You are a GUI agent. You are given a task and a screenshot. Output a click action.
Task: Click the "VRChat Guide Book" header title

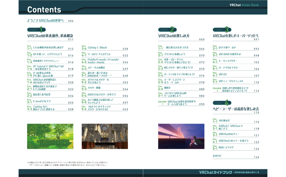click(x=244, y=5)
